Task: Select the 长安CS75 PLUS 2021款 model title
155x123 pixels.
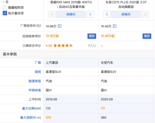Action: (x=126, y=4)
